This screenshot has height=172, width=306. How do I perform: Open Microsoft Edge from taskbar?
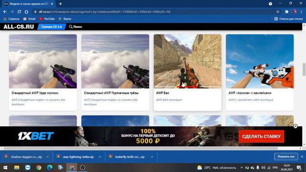pyautogui.click(x=50, y=168)
